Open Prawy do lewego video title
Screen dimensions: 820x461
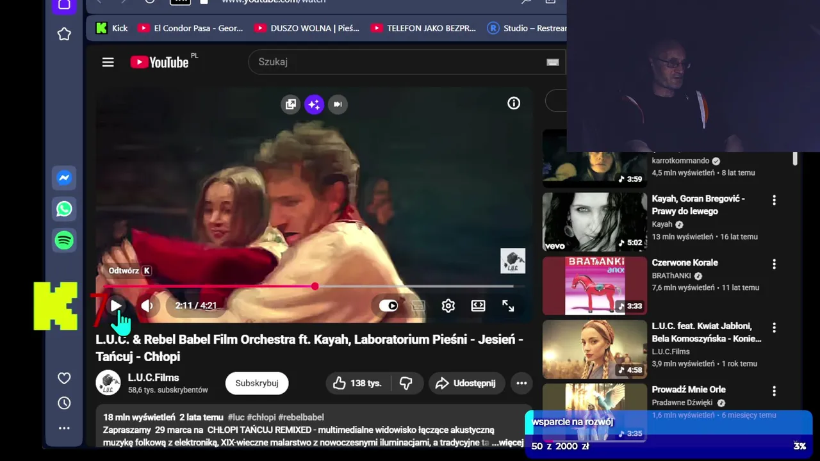point(698,205)
